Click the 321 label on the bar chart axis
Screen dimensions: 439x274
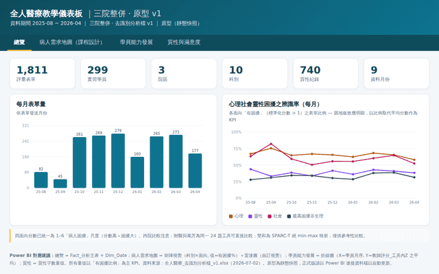(x=25, y=125)
